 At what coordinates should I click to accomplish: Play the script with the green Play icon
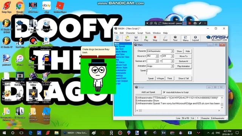point(146,39)
